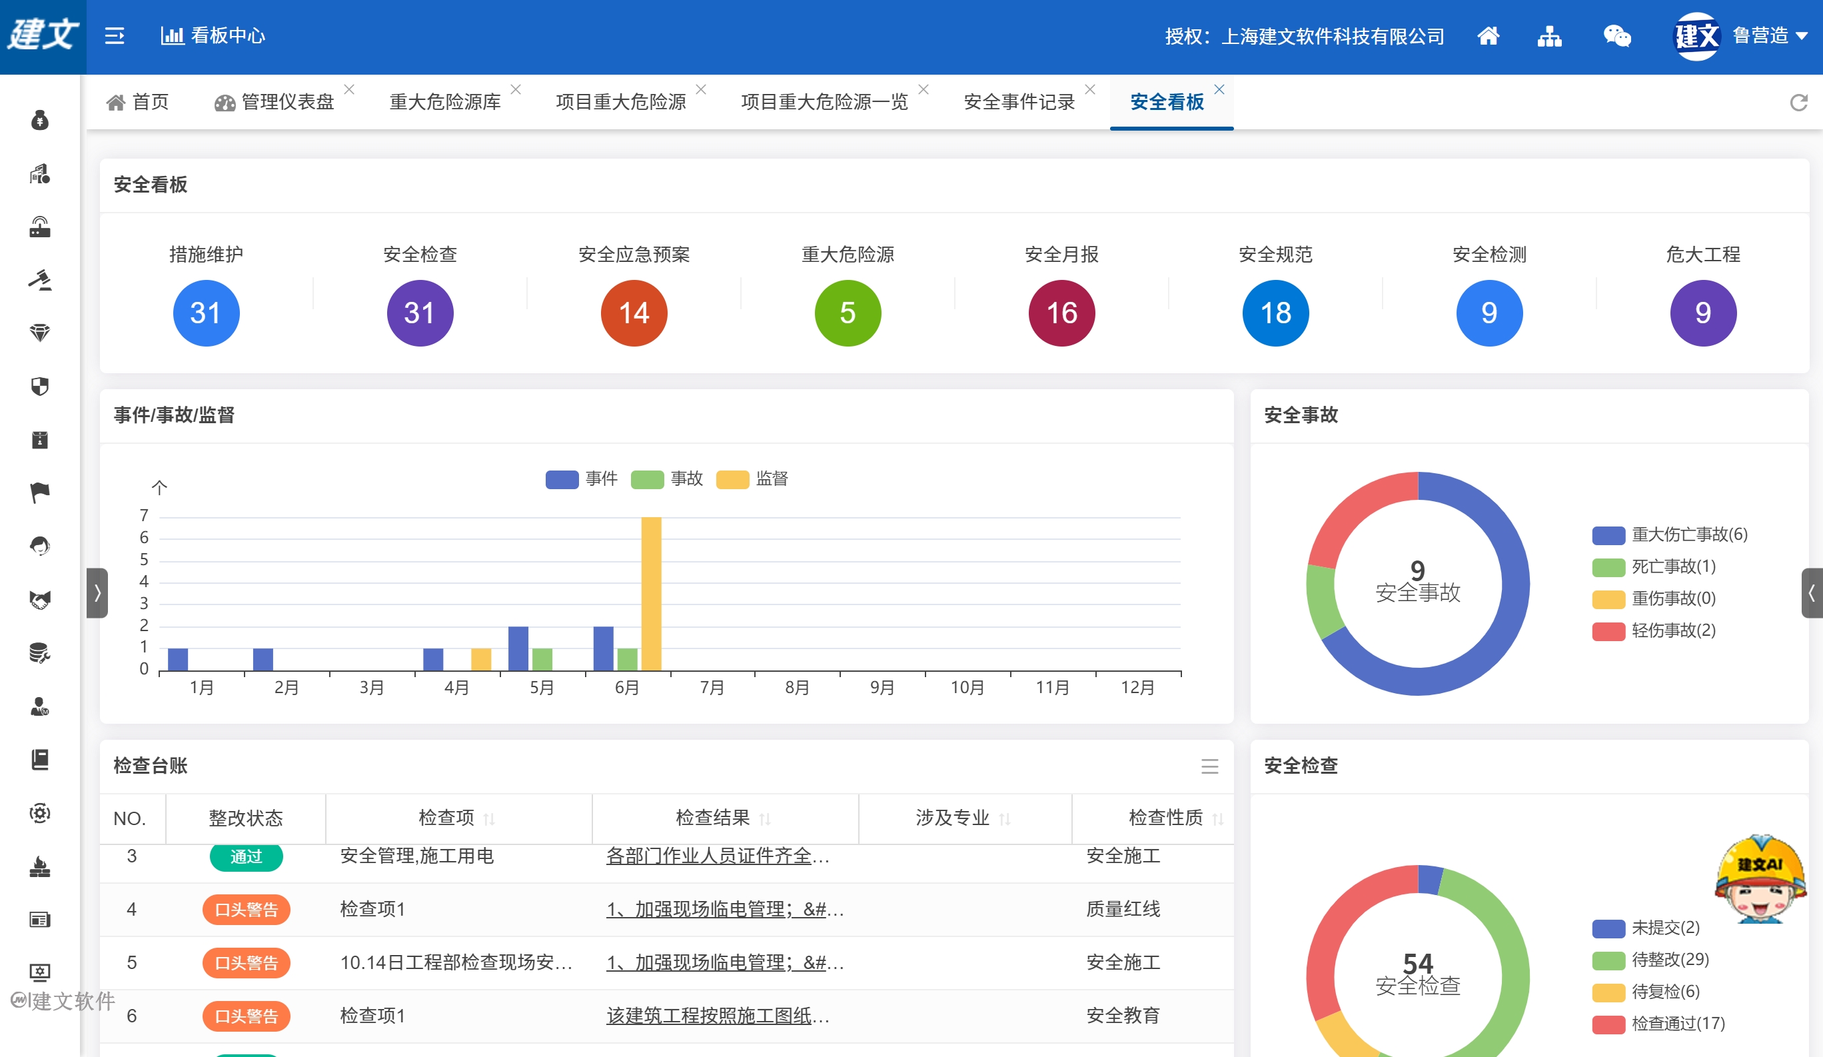Sort by 检查项 column
The height and width of the screenshot is (1057, 1823).
[489, 819]
